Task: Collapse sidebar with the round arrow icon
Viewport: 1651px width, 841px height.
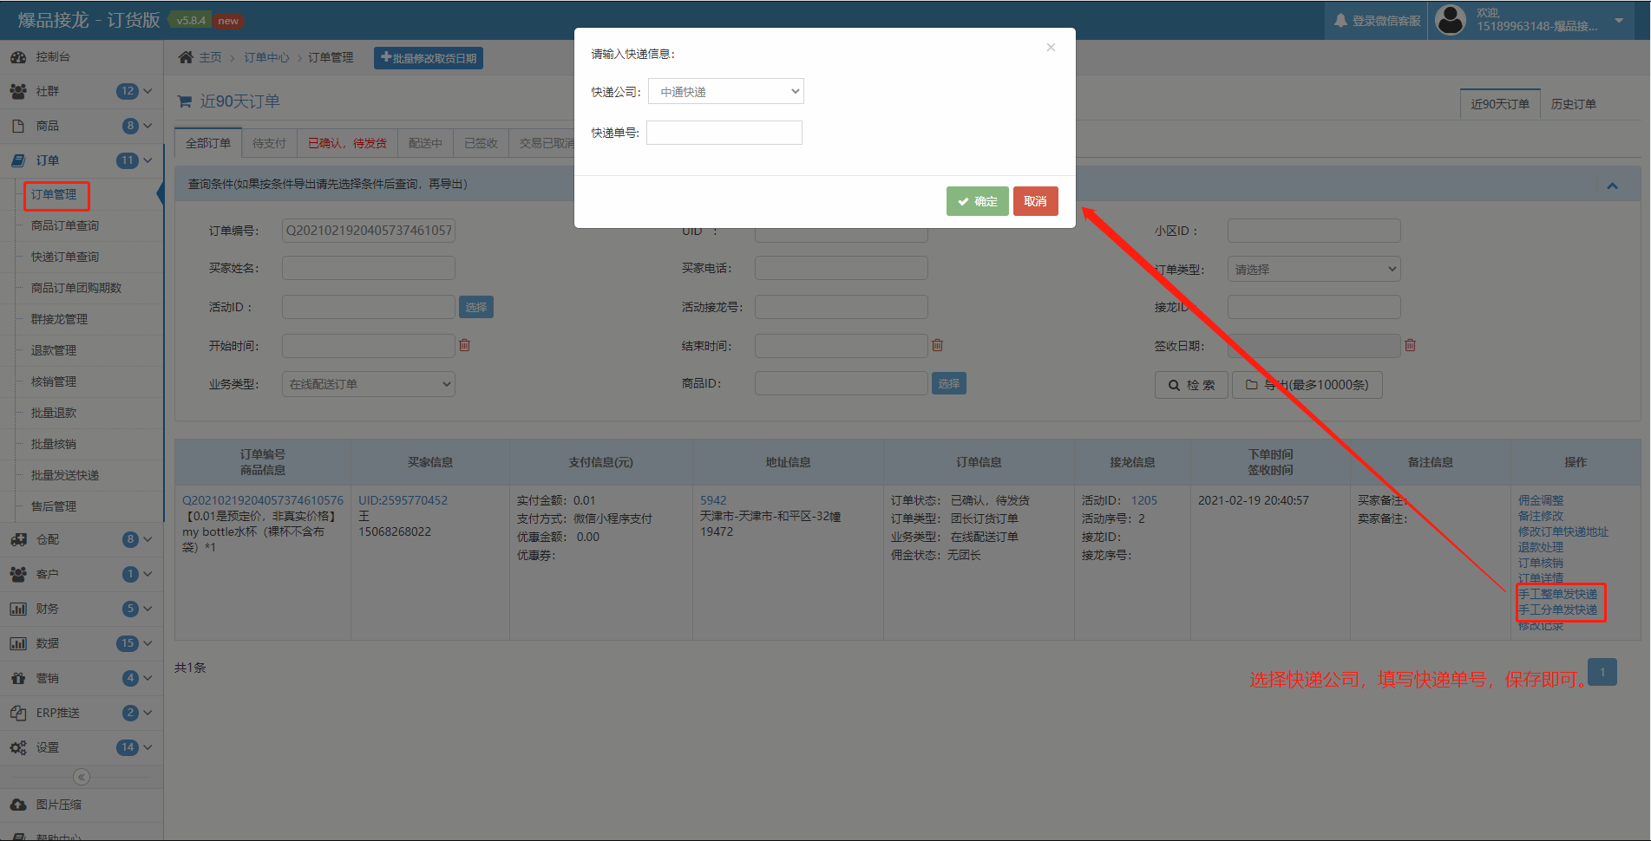Action: click(82, 777)
